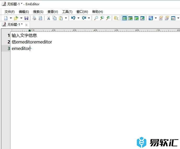Open the Customize settings icon
The image size is (180, 149).
(x=173, y=18)
